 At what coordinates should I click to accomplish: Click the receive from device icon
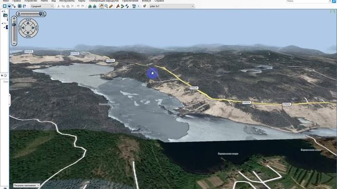[95, 6]
